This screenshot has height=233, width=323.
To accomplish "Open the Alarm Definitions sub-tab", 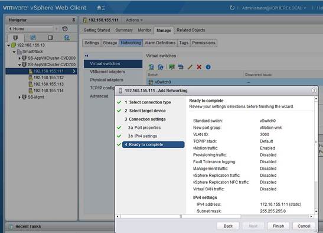I will [x=160, y=43].
